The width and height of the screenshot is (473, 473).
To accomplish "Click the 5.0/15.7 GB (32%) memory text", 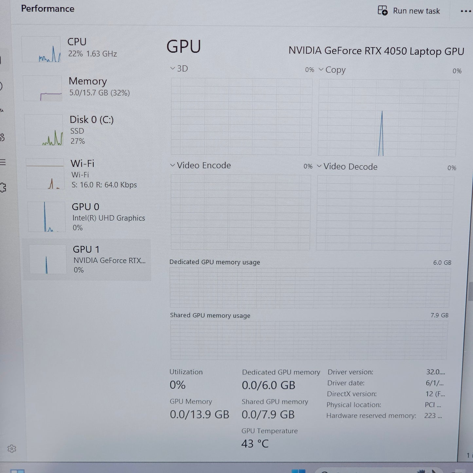I will tap(100, 93).
